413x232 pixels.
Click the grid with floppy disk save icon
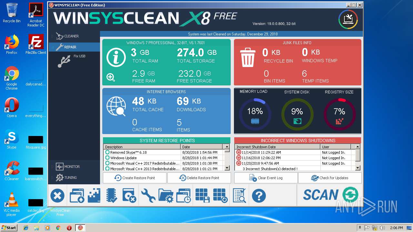pos(202,196)
